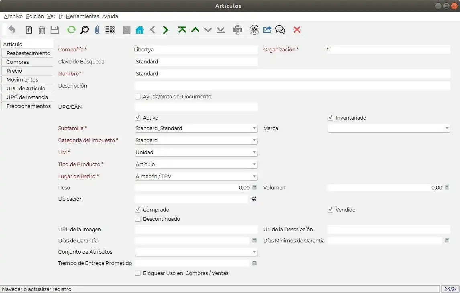The width and height of the screenshot is (460, 293).
Task: Go to the previous record green arrow
Action: click(x=195, y=30)
